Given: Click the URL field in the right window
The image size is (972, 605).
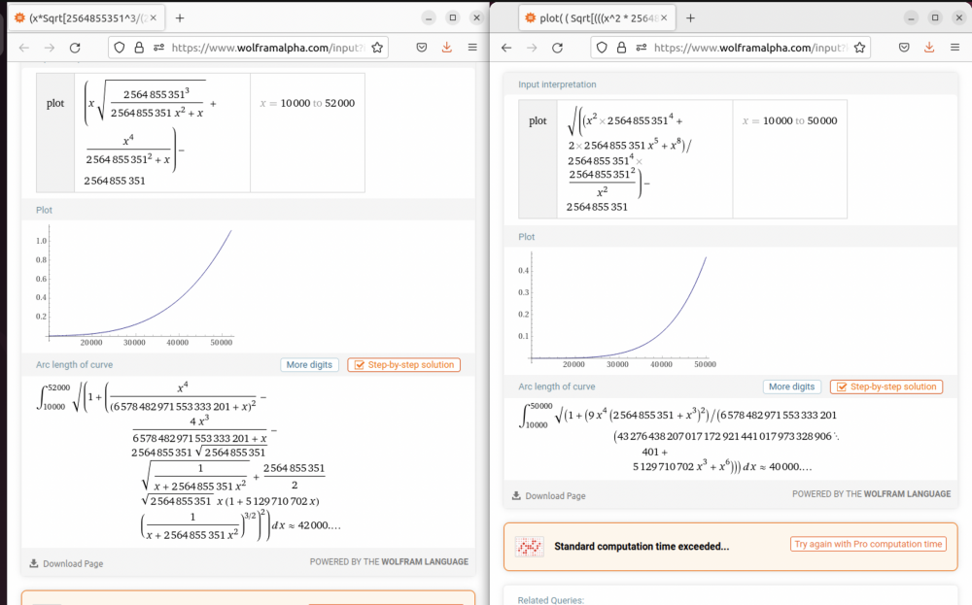Looking at the screenshot, I should tap(748, 48).
